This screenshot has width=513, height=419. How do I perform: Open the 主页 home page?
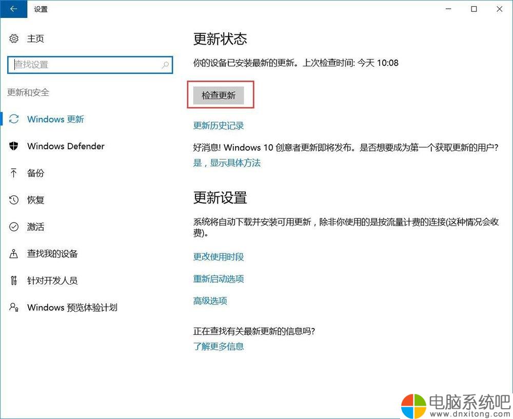coord(35,38)
